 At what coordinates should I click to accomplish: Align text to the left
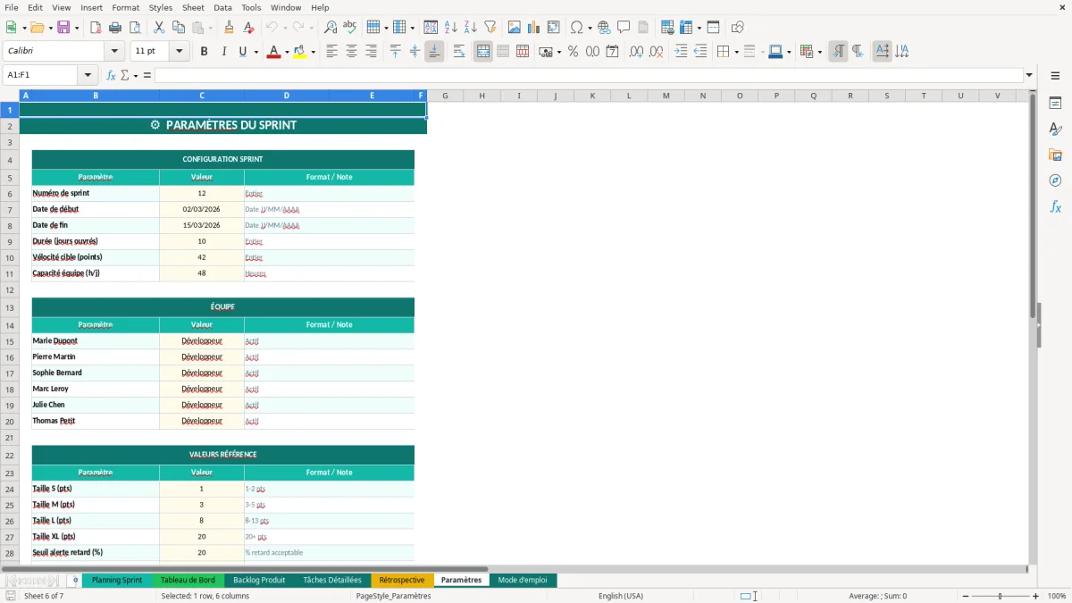[x=332, y=52]
